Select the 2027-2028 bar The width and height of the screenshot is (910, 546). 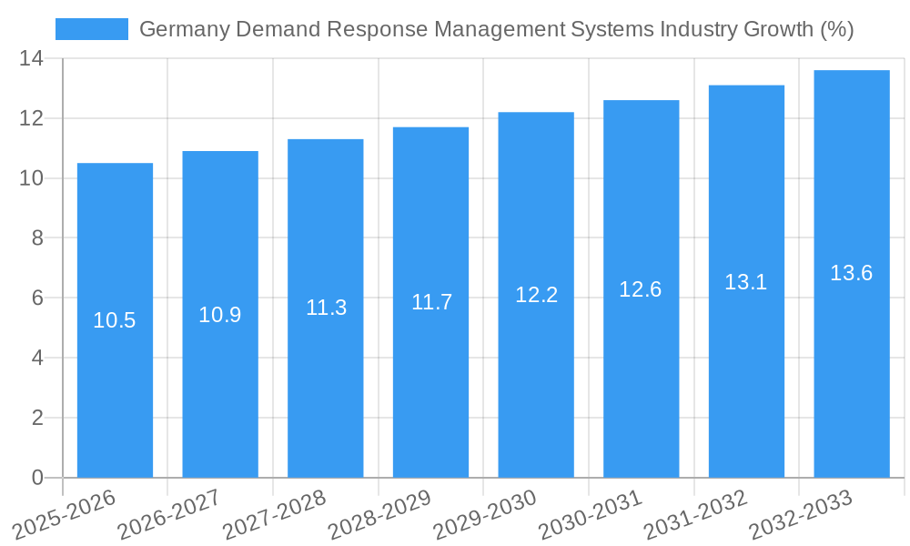click(x=326, y=308)
